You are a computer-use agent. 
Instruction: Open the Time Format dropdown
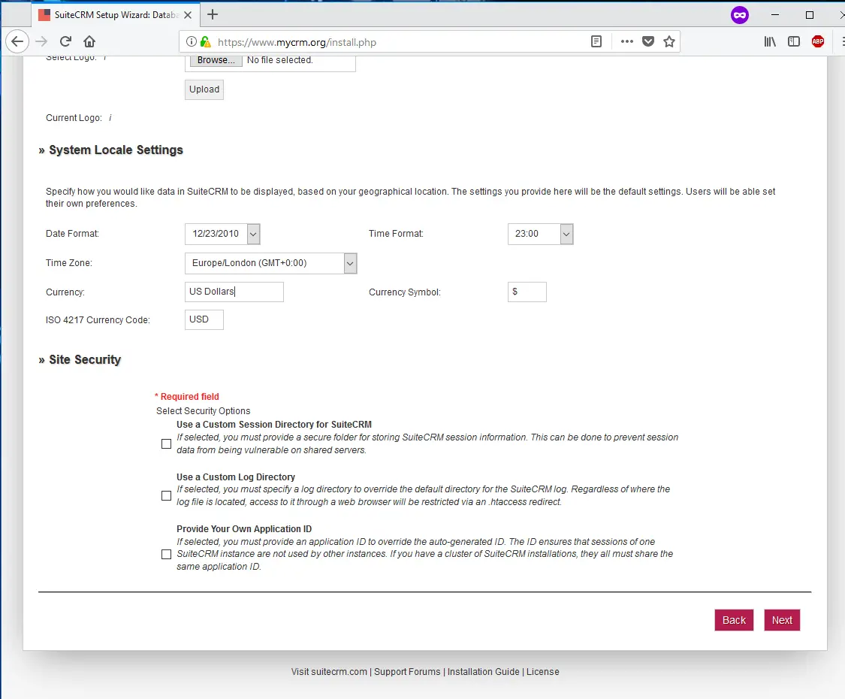[541, 234]
